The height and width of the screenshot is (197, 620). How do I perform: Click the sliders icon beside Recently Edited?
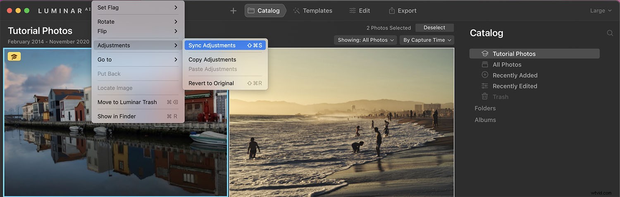click(485, 86)
